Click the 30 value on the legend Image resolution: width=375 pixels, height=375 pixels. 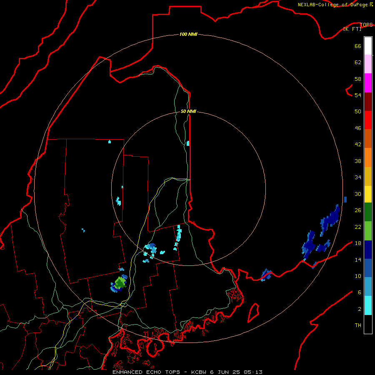pos(358,194)
